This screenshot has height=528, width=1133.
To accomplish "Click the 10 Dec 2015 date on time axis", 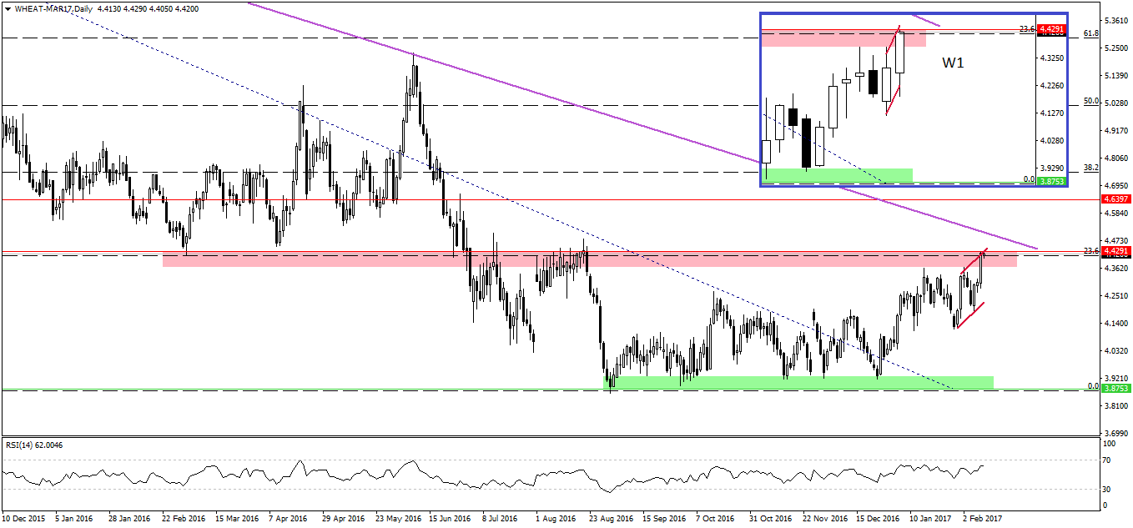I will tap(24, 518).
